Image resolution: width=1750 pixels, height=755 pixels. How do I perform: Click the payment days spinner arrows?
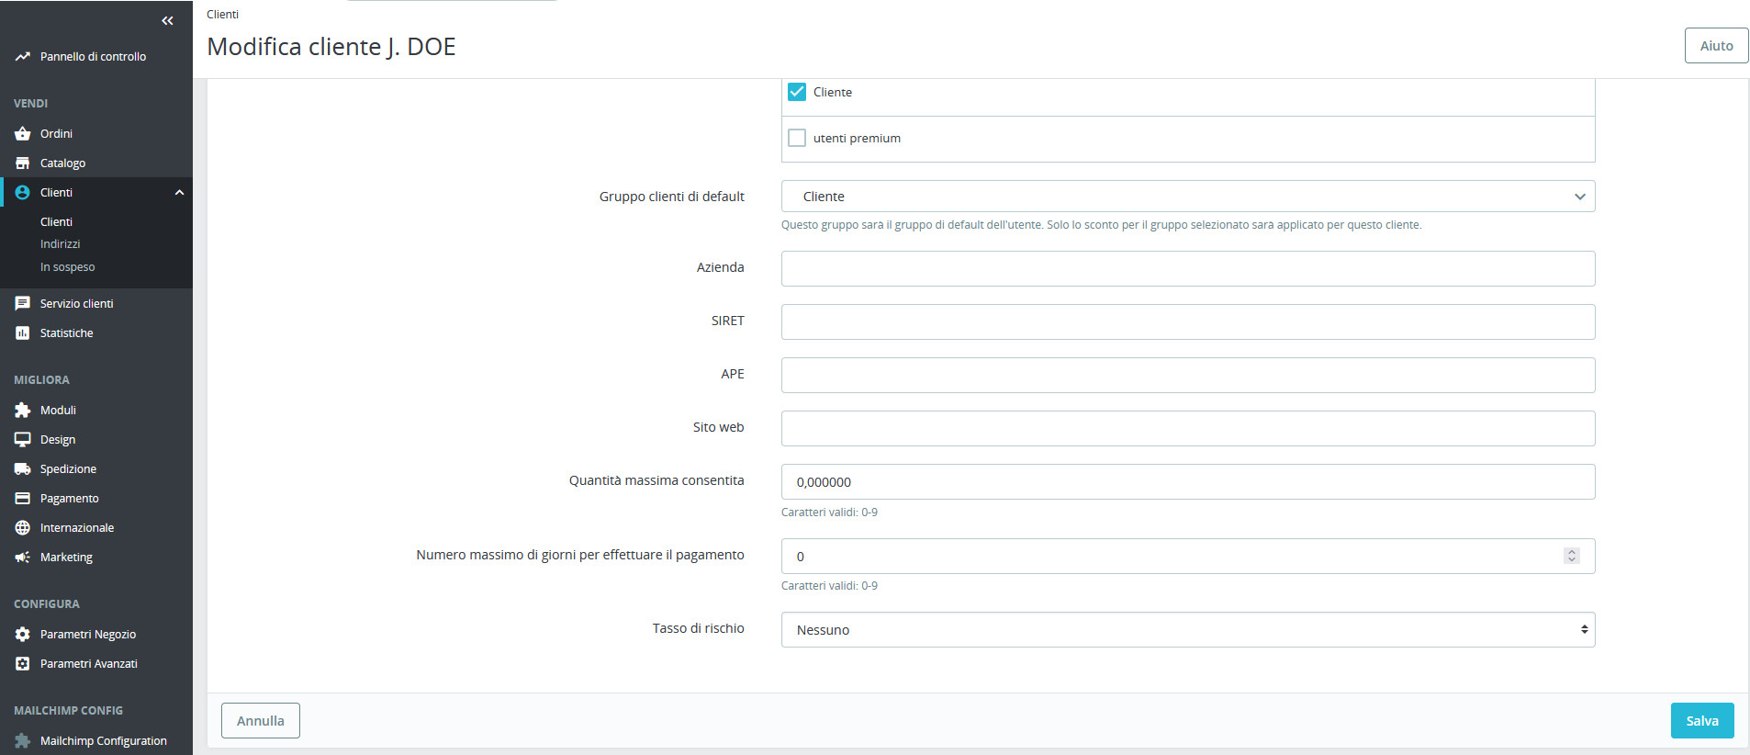[1572, 556]
